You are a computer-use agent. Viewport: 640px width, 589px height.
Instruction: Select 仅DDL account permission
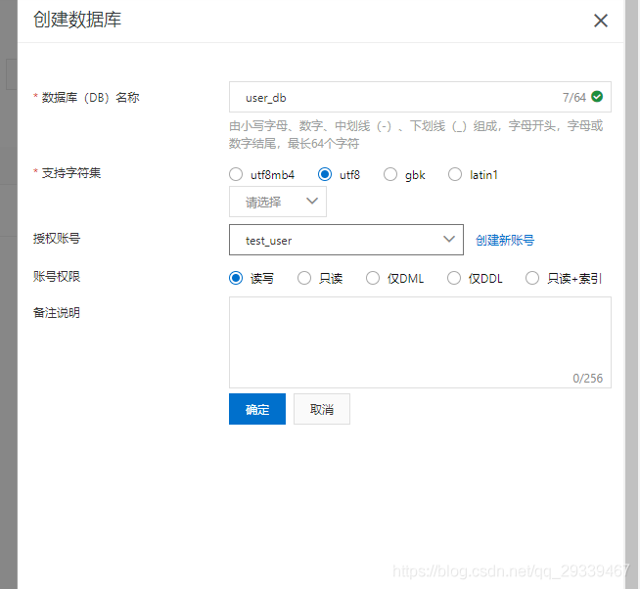[453, 279]
